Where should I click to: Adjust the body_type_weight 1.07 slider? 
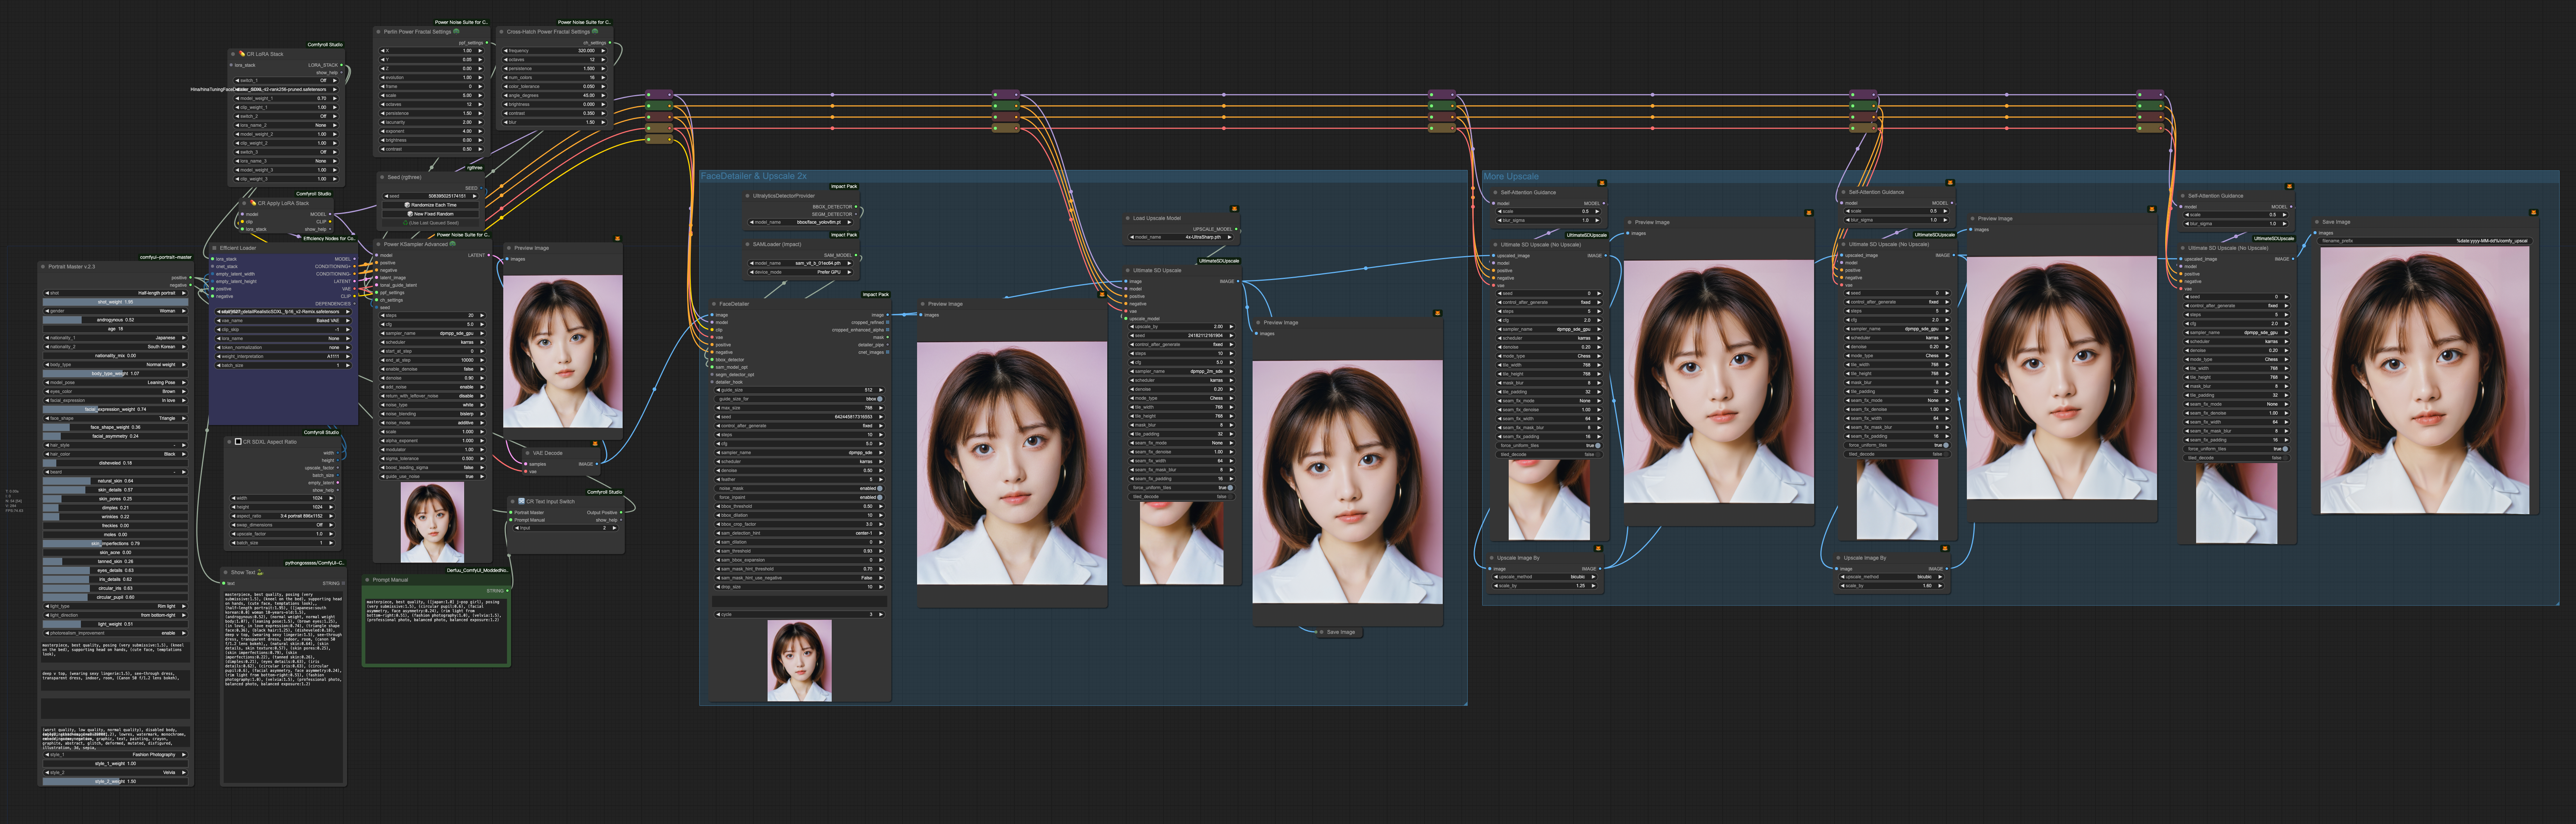point(115,374)
